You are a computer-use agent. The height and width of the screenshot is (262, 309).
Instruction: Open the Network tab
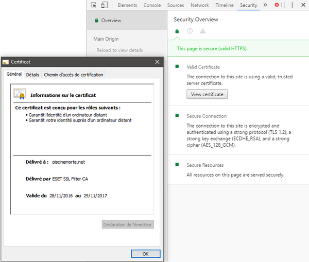[x=200, y=5]
